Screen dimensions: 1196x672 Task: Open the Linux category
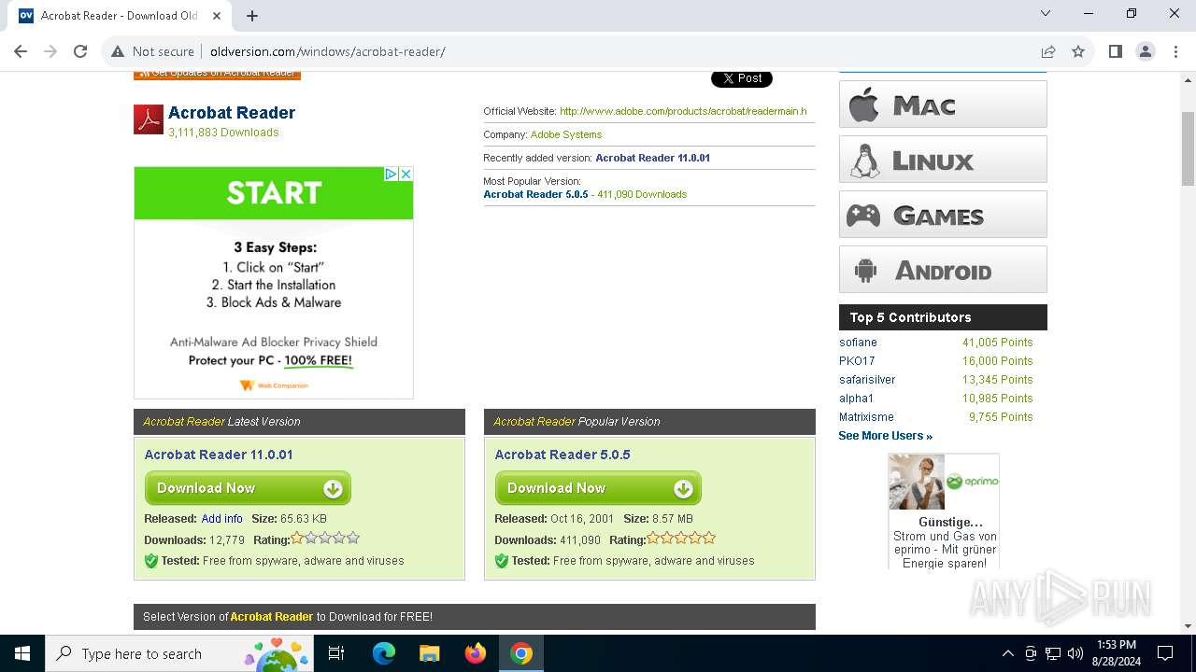[x=943, y=160]
